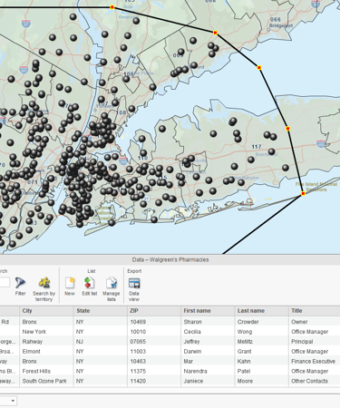This screenshot has width=340, height=408.
Task: Select last name 'Kahn'
Action: coord(244,361)
